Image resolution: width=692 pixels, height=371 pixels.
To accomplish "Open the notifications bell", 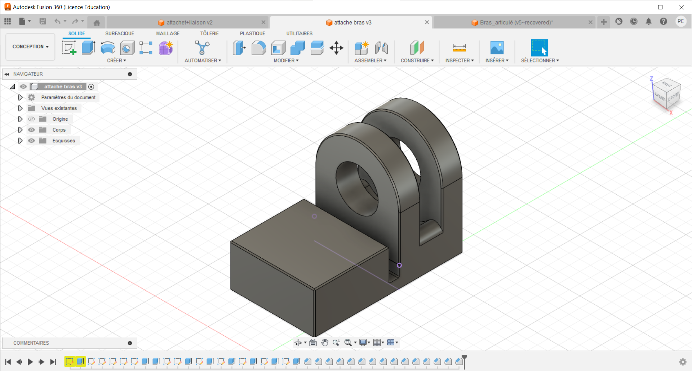I will click(648, 21).
